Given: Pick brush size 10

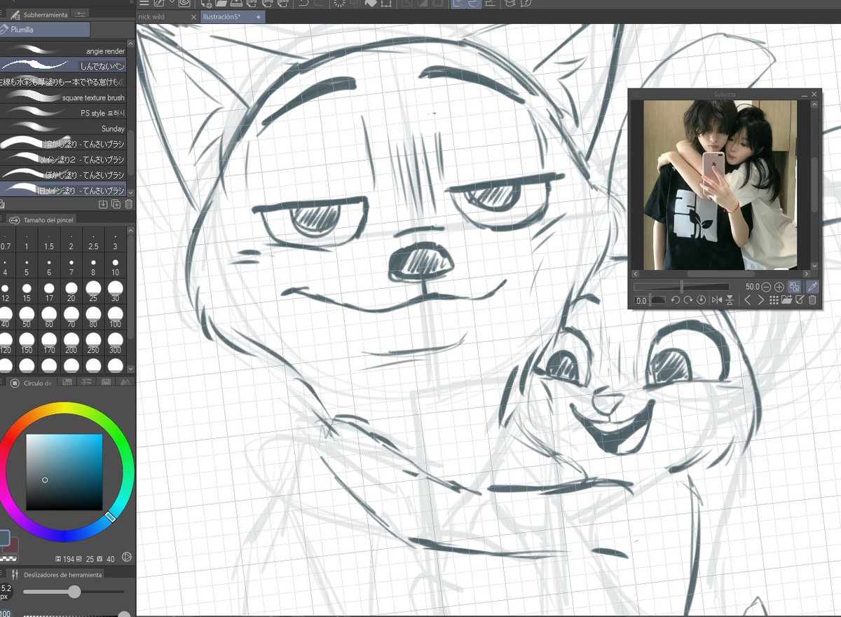Looking at the screenshot, I should click(115, 266).
